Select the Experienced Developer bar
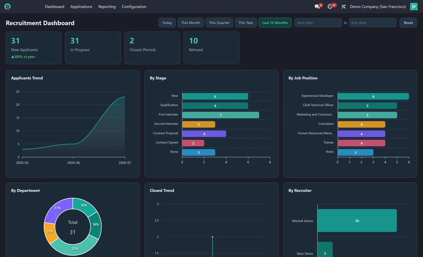 point(373,96)
